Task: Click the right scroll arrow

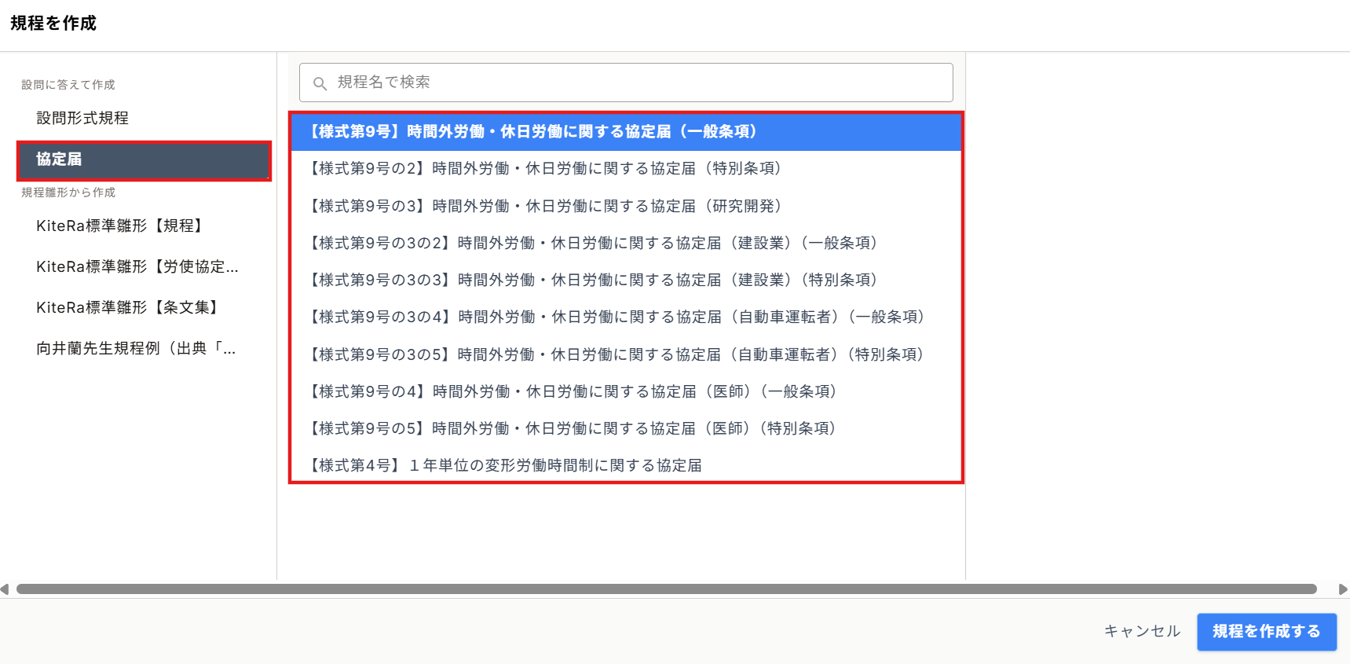Action: pyautogui.click(x=1343, y=589)
